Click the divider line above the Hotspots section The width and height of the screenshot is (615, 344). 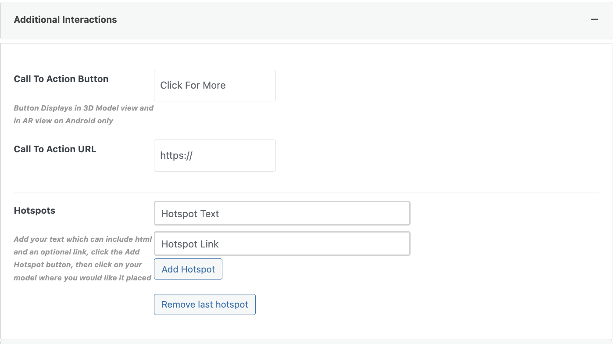pos(306,193)
